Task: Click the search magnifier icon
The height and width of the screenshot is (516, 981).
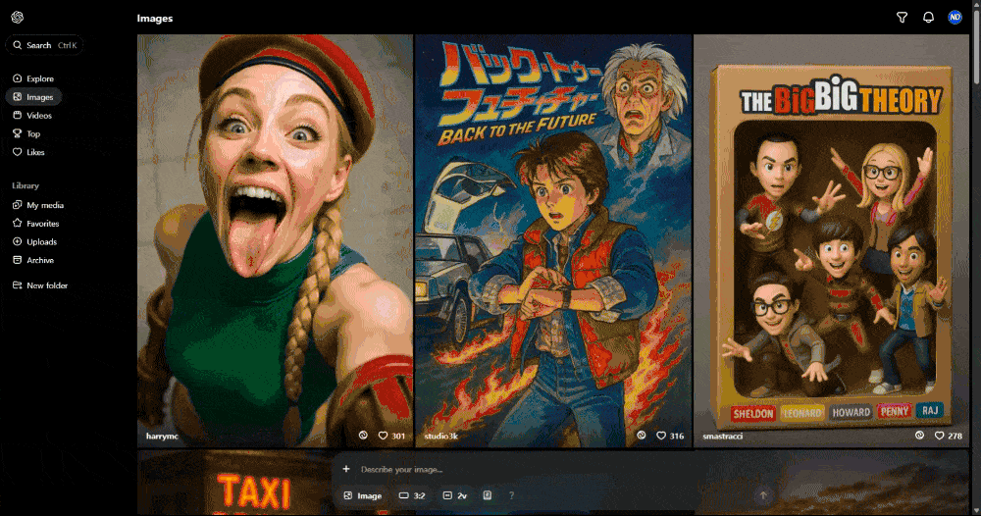Action: tap(18, 45)
